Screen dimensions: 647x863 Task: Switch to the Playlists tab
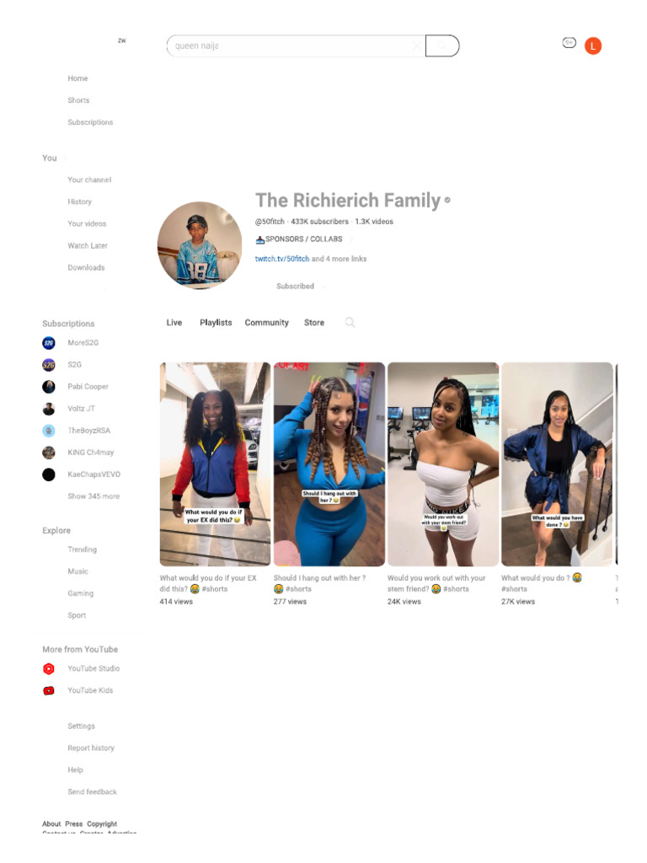point(216,323)
